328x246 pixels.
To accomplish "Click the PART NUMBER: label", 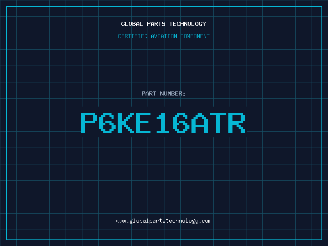I will (164, 93).
